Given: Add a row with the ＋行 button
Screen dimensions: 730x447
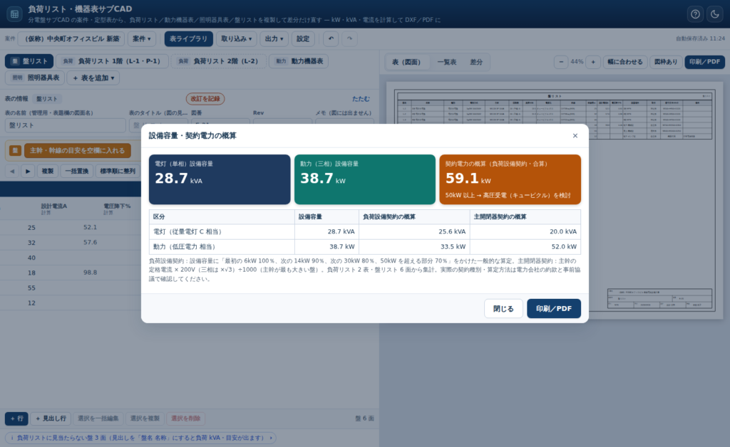Looking at the screenshot, I should (17, 419).
